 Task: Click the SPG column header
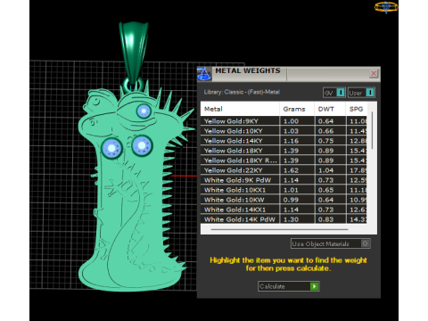pyautogui.click(x=357, y=109)
